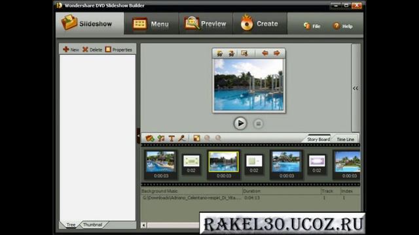This screenshot has width=419, height=235.
Task: Switch to the Menu tab
Action: (151, 24)
